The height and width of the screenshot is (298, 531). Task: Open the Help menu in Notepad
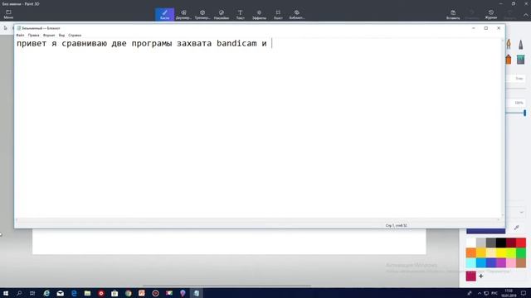click(x=75, y=35)
